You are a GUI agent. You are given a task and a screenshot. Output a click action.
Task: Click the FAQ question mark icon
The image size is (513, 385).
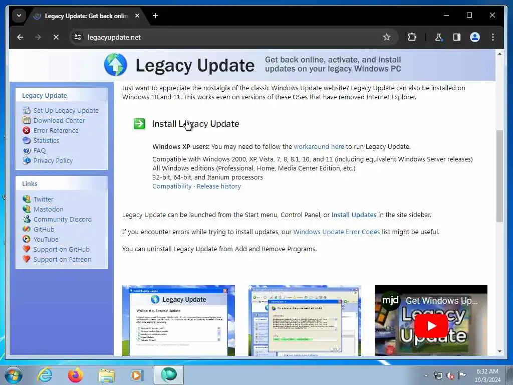(27, 150)
